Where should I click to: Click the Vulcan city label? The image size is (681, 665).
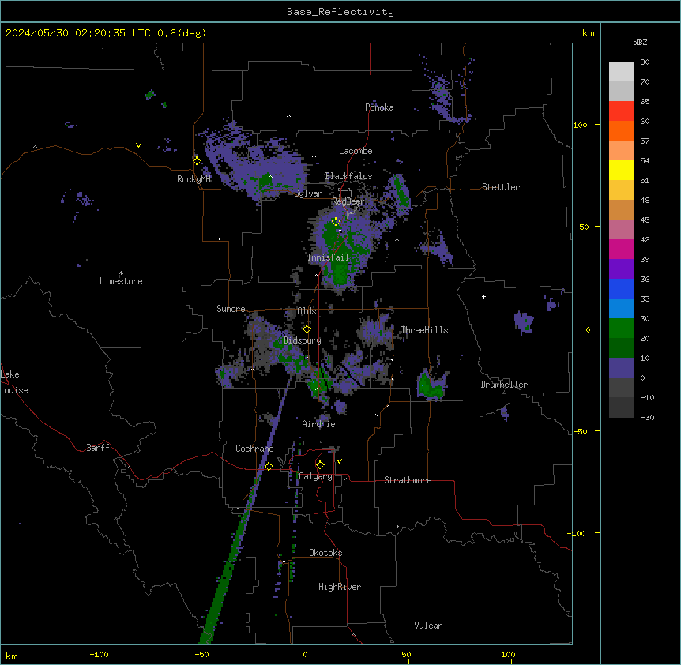pyautogui.click(x=429, y=626)
